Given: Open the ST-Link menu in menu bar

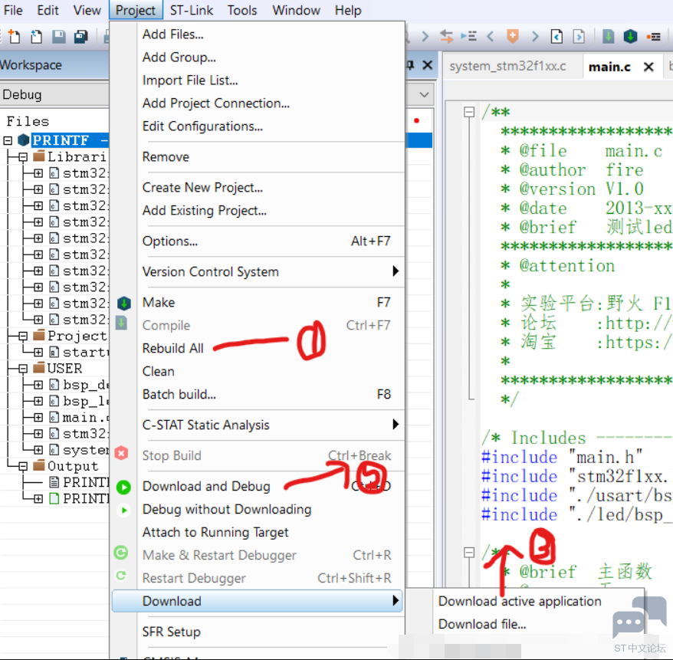Looking at the screenshot, I should pyautogui.click(x=192, y=10).
